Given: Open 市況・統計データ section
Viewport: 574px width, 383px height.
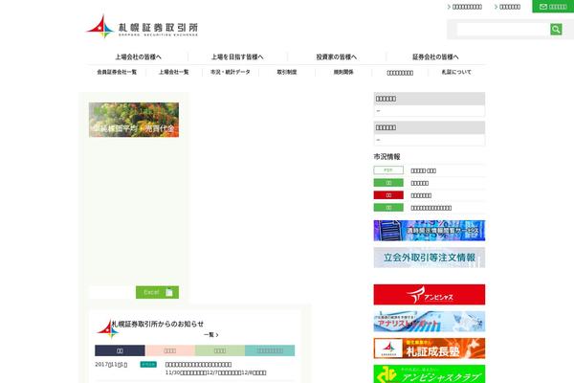Looking at the screenshot, I should coord(231,72).
